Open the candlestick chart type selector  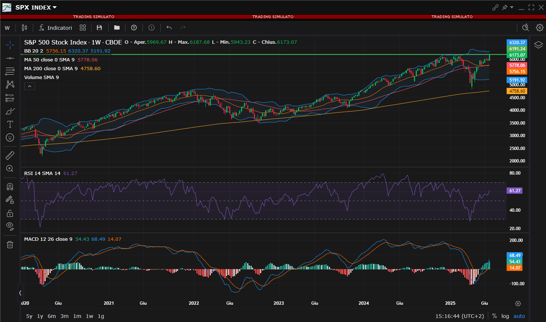(x=24, y=28)
